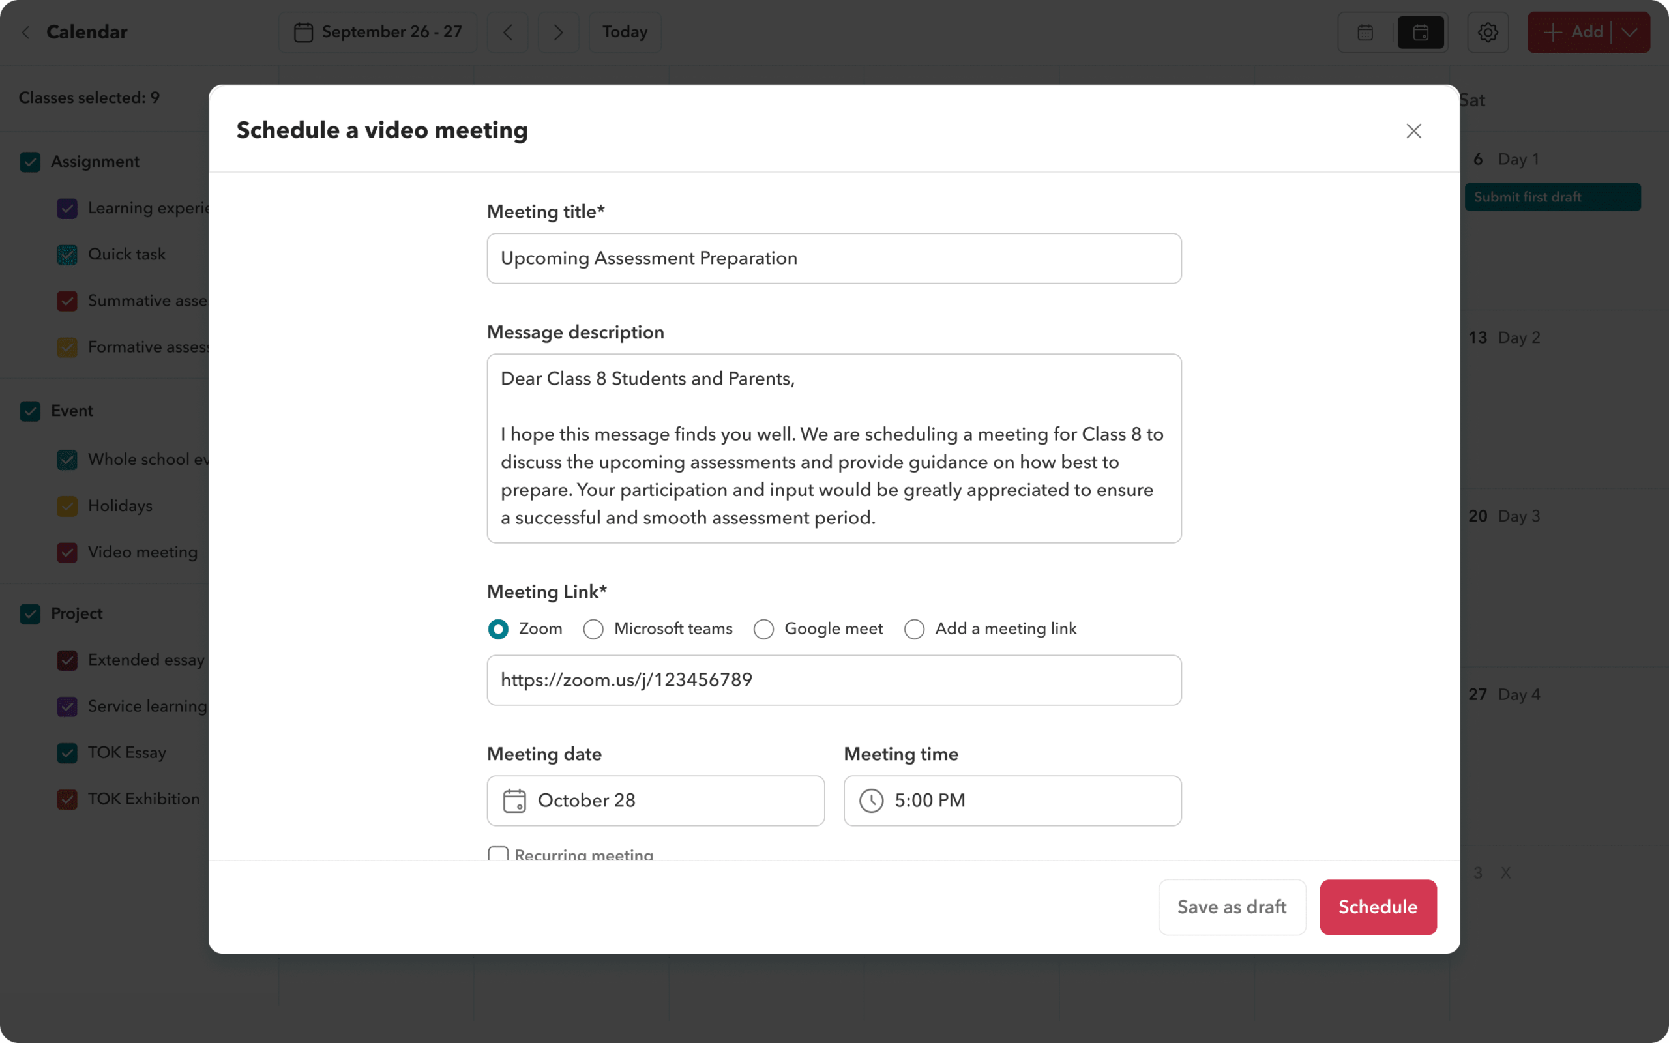
Task: Click the Schedule button
Action: tap(1378, 906)
